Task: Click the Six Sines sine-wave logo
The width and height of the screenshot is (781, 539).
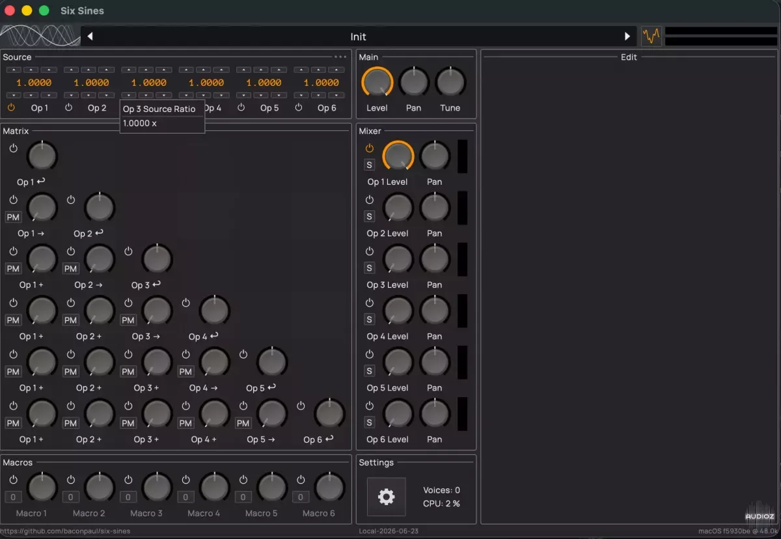Action: [x=40, y=36]
